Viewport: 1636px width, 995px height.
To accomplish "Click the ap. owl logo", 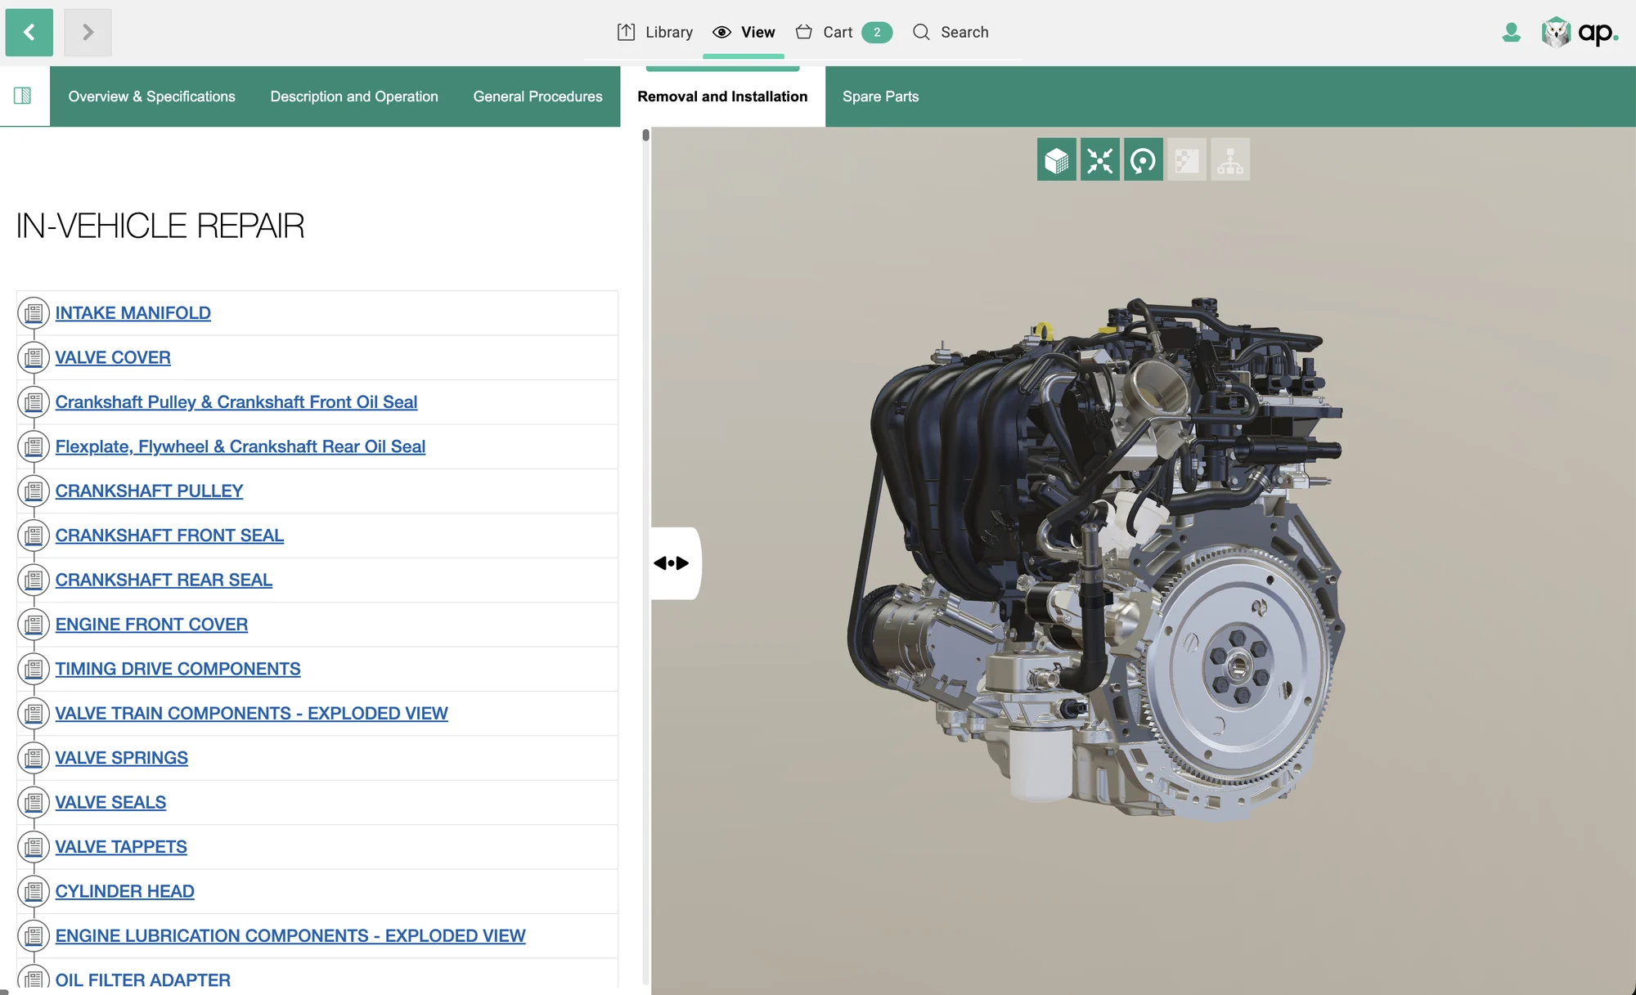I will point(1580,33).
